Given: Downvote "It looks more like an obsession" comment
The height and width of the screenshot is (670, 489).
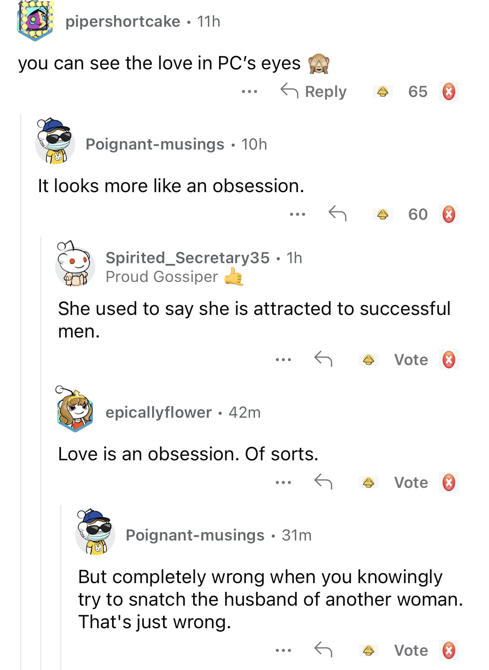Looking at the screenshot, I should [448, 214].
